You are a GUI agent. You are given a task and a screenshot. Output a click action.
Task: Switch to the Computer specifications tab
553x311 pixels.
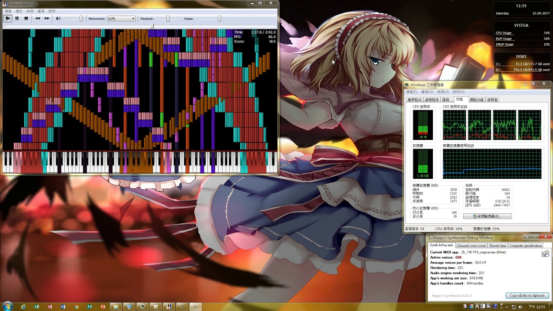point(526,246)
